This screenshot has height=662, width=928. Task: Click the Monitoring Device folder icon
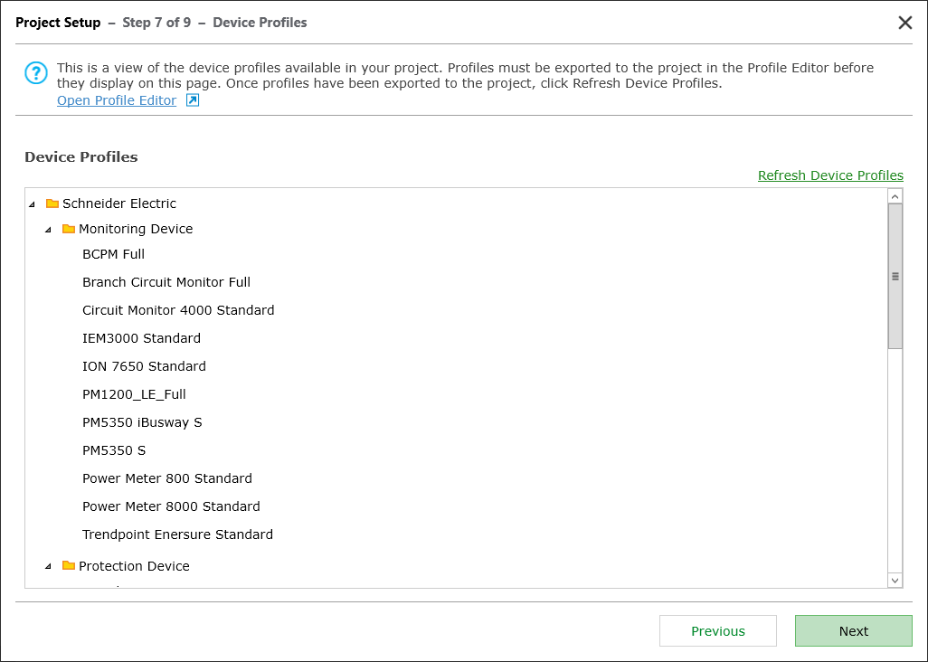click(x=71, y=229)
